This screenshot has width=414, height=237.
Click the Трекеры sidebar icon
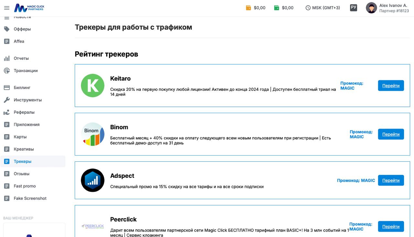click(x=6, y=161)
